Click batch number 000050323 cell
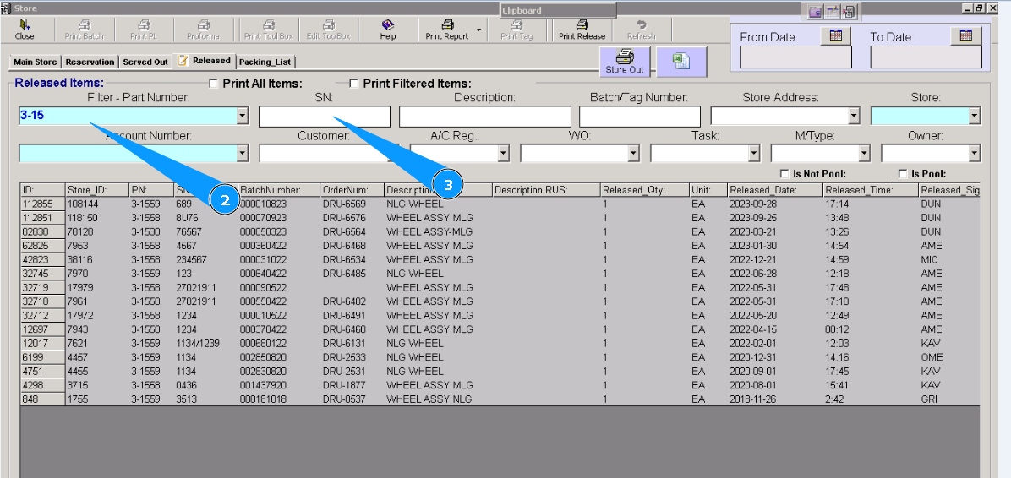This screenshot has width=1011, height=478. pos(279,232)
